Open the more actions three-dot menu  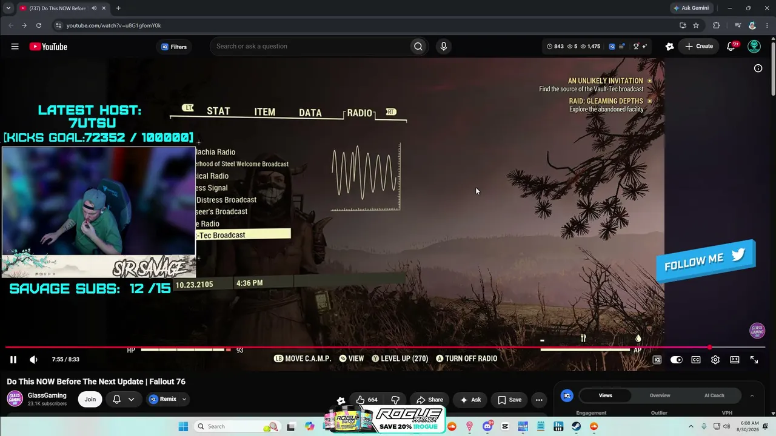539,400
